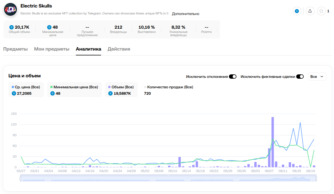This screenshot has height=194, width=334.
Task: Click TON icon next to 19,5887K volume
Action: click(x=110, y=93)
